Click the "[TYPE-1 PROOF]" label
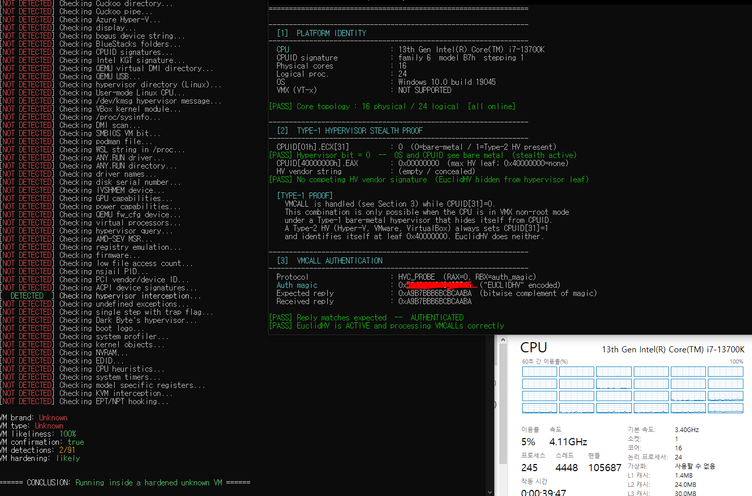The height and width of the screenshot is (496, 752). coord(305,196)
